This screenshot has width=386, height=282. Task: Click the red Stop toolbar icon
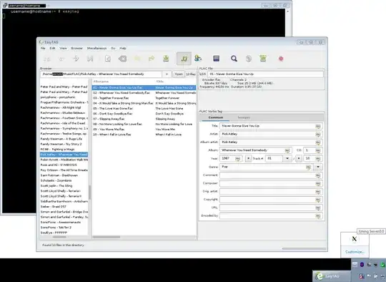click(281, 59)
